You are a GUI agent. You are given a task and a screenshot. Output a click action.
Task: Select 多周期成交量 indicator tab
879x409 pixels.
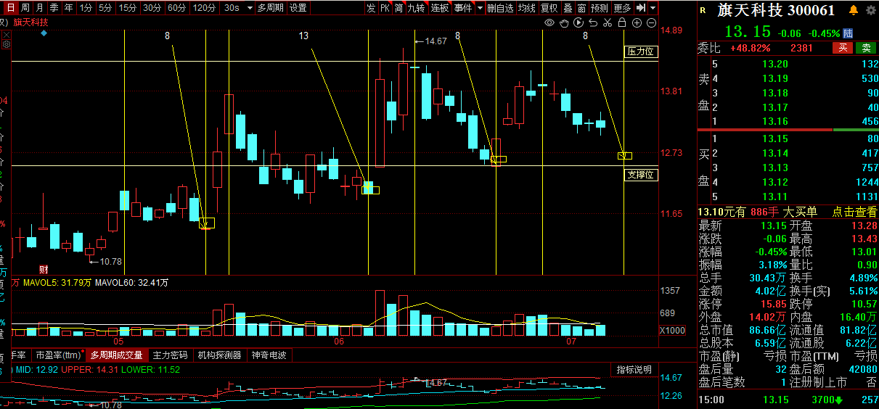point(117,355)
